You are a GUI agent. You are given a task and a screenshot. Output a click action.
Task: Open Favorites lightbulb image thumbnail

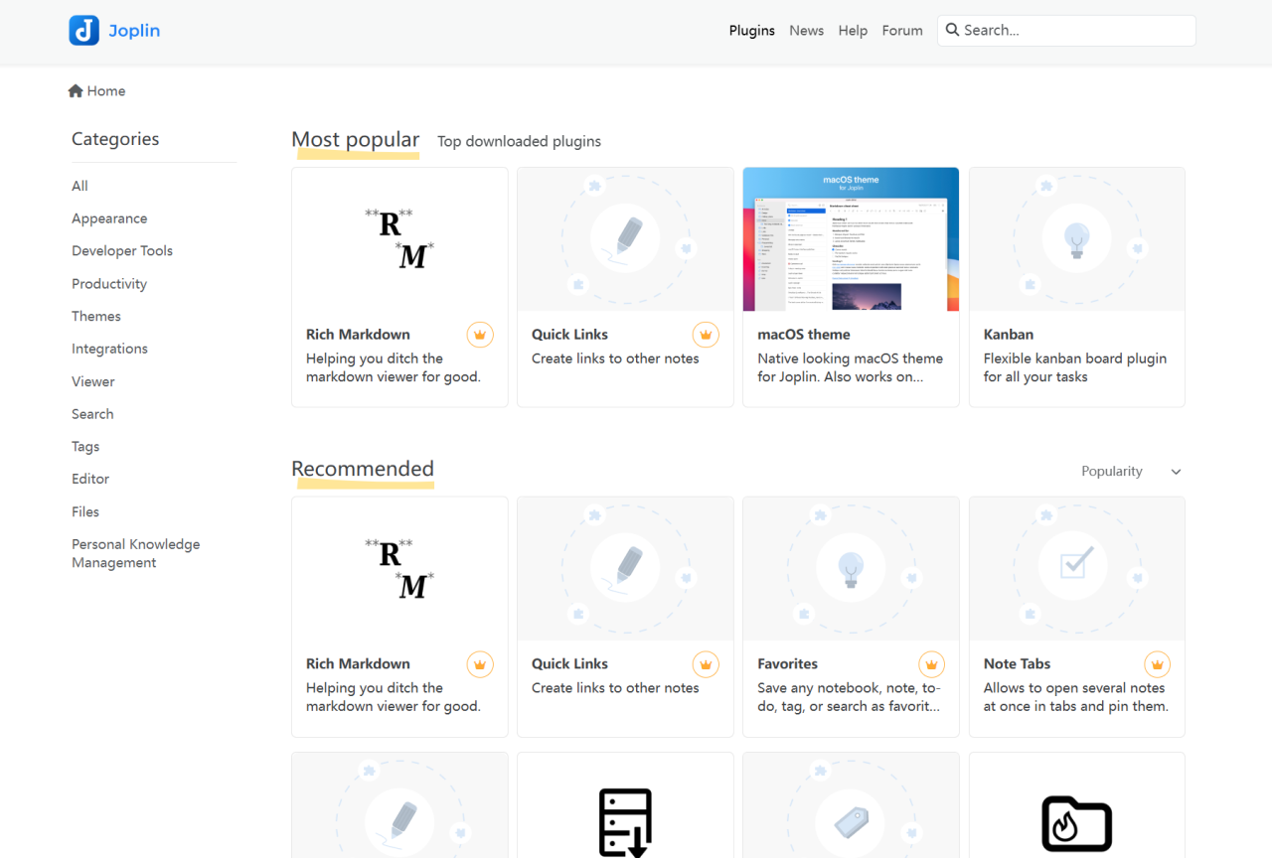[x=851, y=569]
